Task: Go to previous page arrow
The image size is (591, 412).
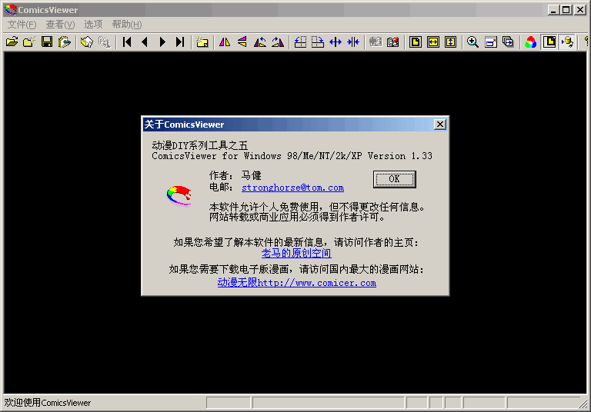Action: pos(145,42)
